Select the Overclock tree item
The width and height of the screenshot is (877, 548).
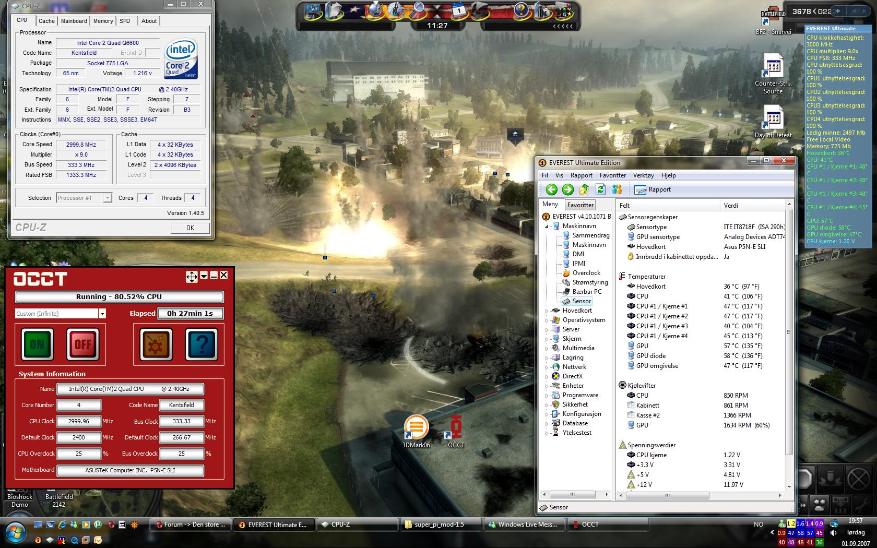pos(581,273)
